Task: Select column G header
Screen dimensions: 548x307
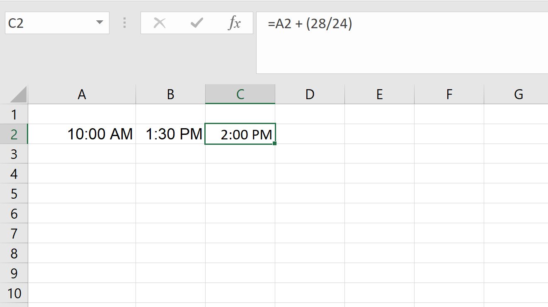Action: click(x=518, y=95)
